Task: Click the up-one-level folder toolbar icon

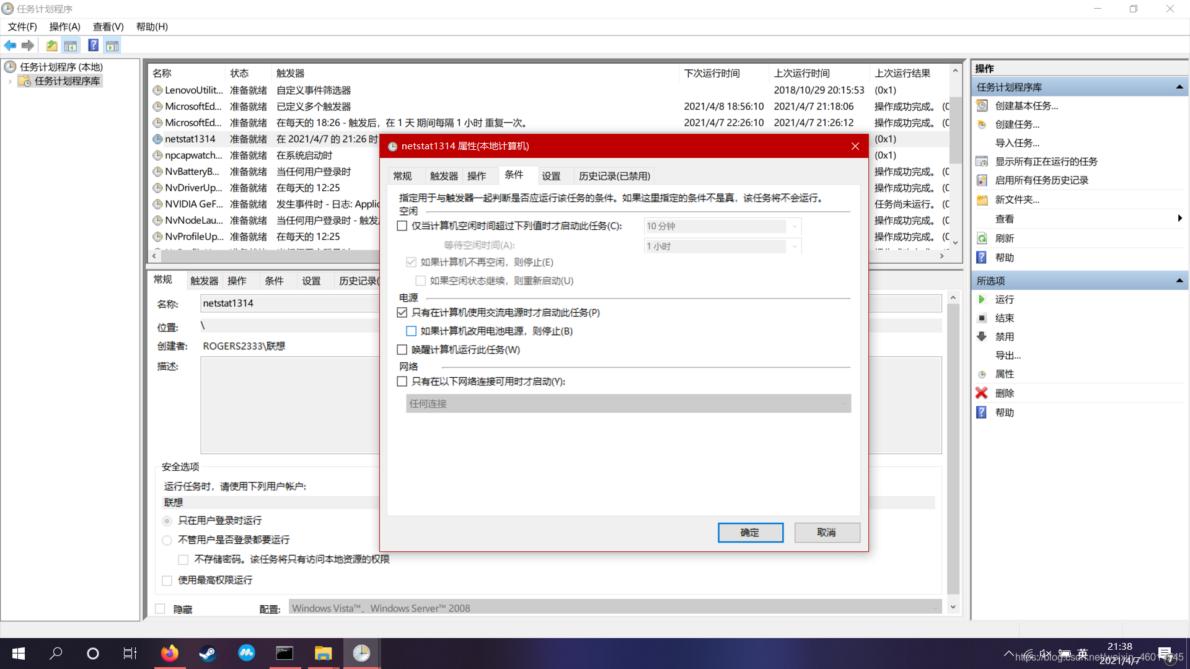Action: 51,45
